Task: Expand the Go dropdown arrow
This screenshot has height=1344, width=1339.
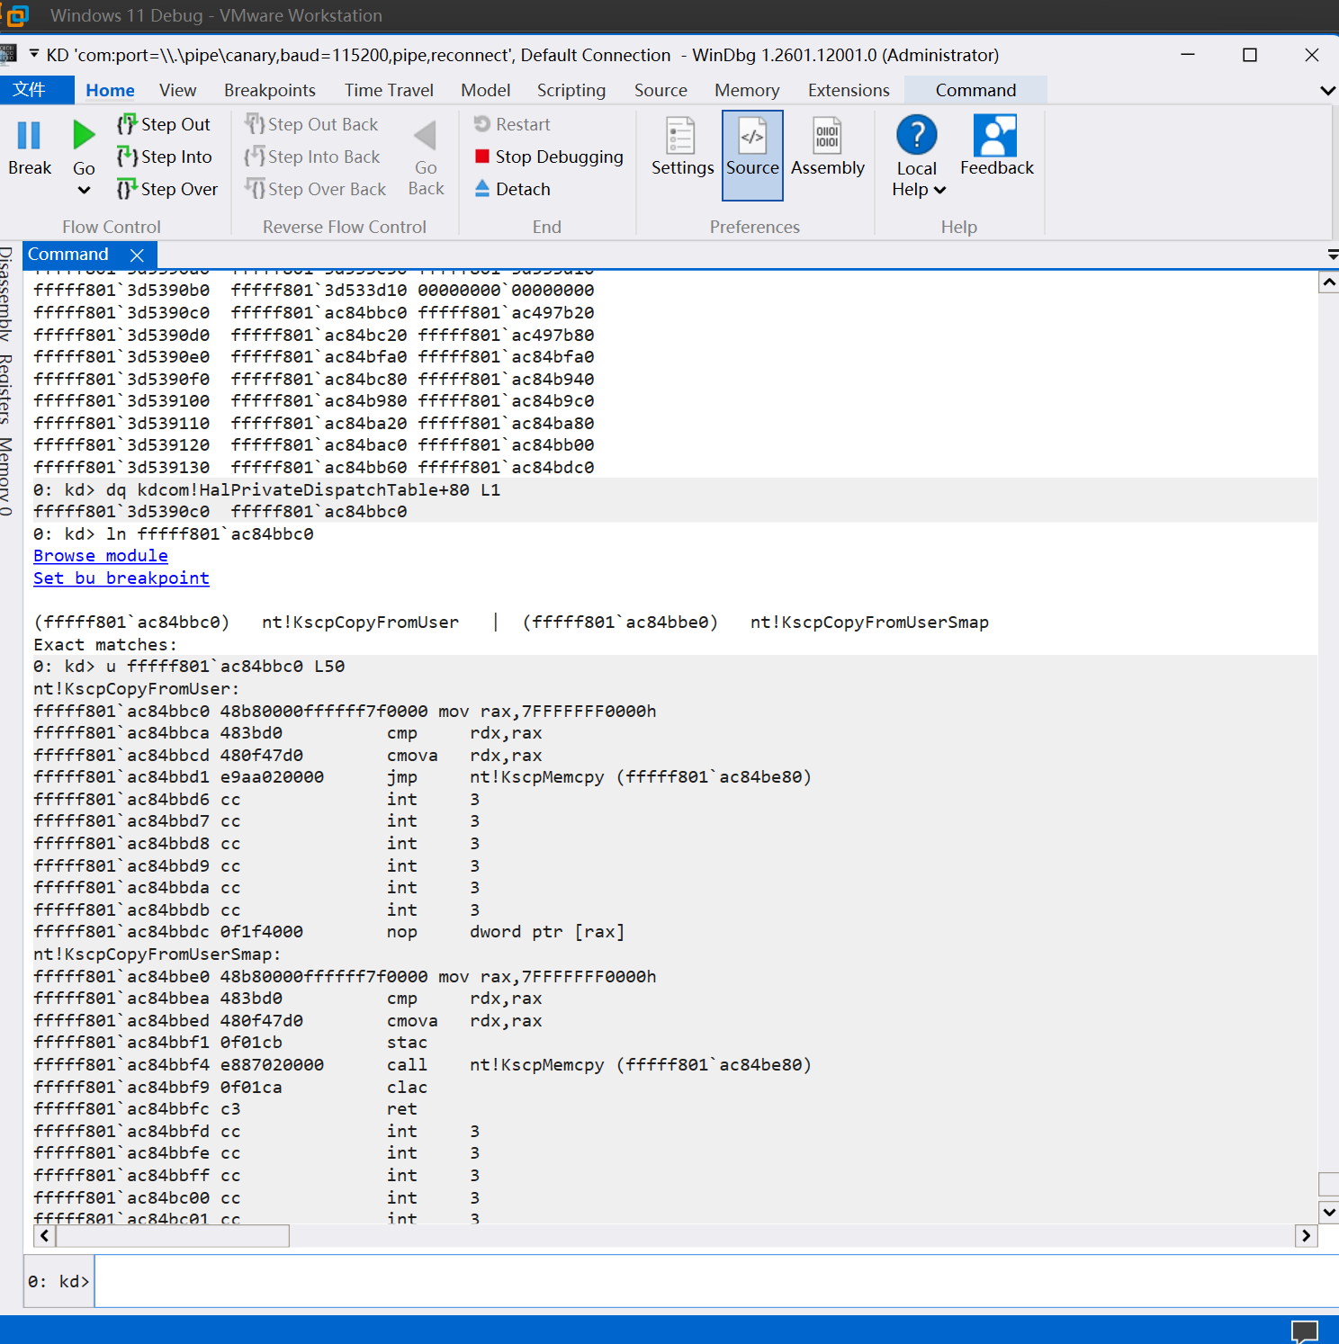Action: pos(84,190)
